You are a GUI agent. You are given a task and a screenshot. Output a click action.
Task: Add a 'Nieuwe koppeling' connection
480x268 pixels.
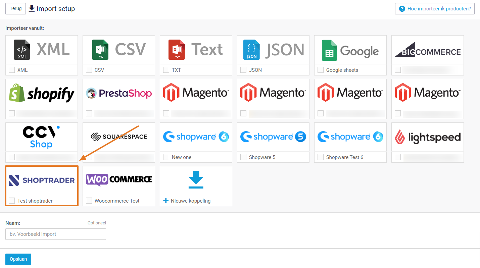click(x=191, y=201)
